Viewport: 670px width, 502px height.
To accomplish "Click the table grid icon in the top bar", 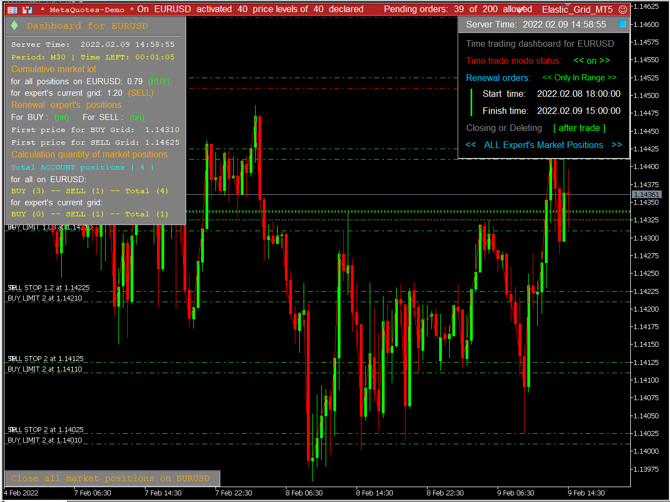I will coord(12,9).
